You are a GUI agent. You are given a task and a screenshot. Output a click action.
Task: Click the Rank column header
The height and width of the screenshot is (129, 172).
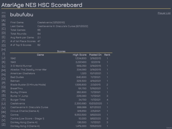coord(107,55)
